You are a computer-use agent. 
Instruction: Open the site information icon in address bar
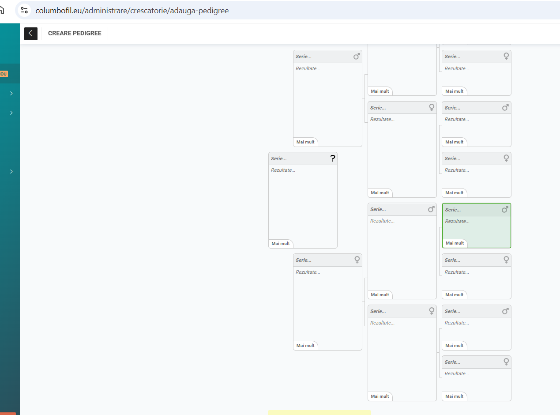pyautogui.click(x=24, y=11)
